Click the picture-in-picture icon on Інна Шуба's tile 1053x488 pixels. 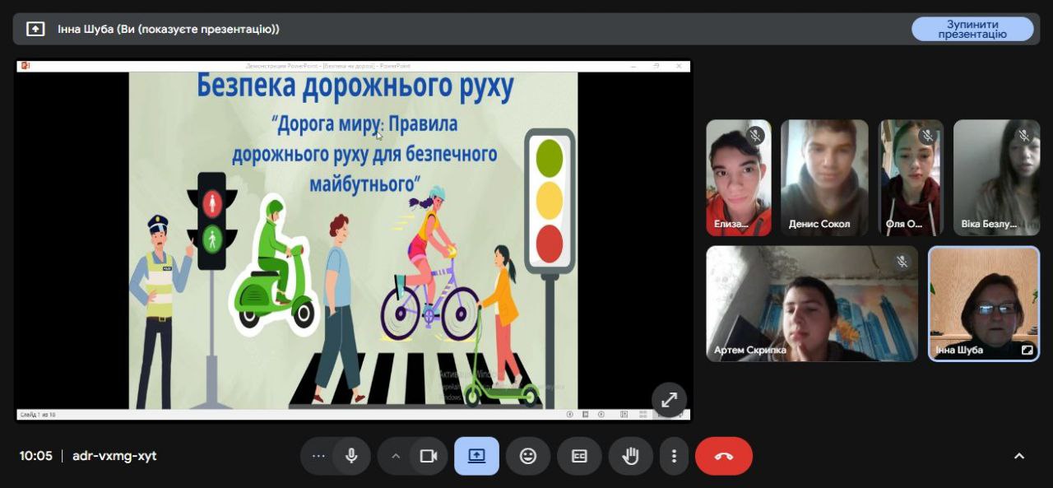coord(1027,350)
